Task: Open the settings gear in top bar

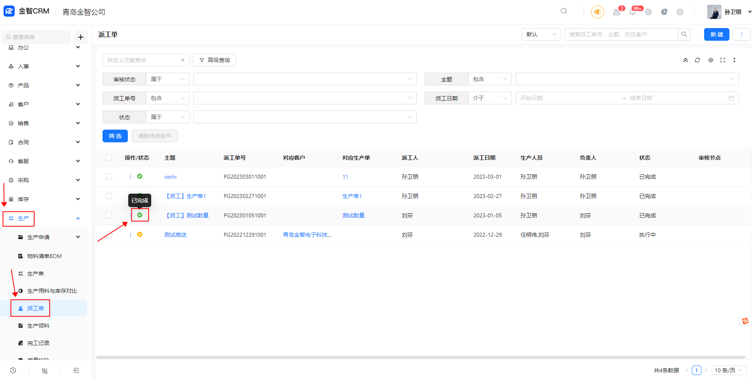Action: coord(648,12)
